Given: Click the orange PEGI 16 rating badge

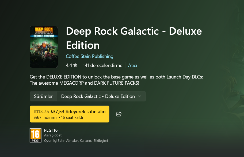Looking at the screenshot, I should (x=36, y=135).
